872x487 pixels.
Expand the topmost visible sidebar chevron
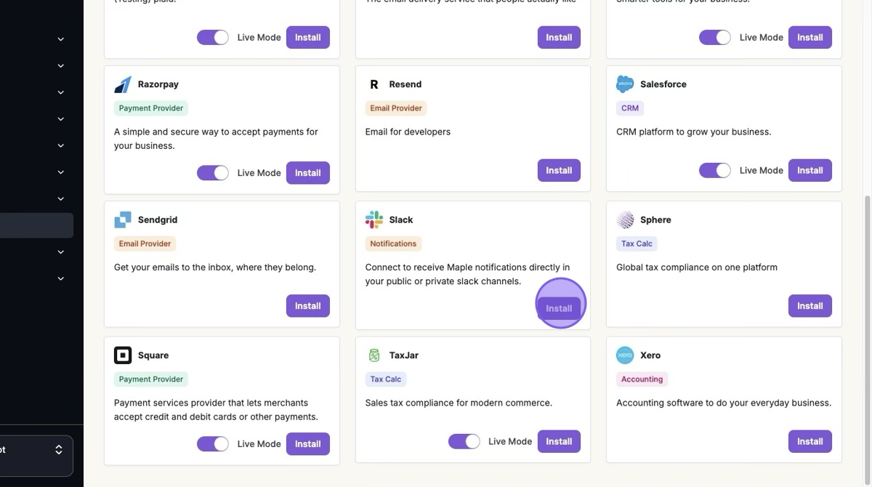pyautogui.click(x=61, y=39)
